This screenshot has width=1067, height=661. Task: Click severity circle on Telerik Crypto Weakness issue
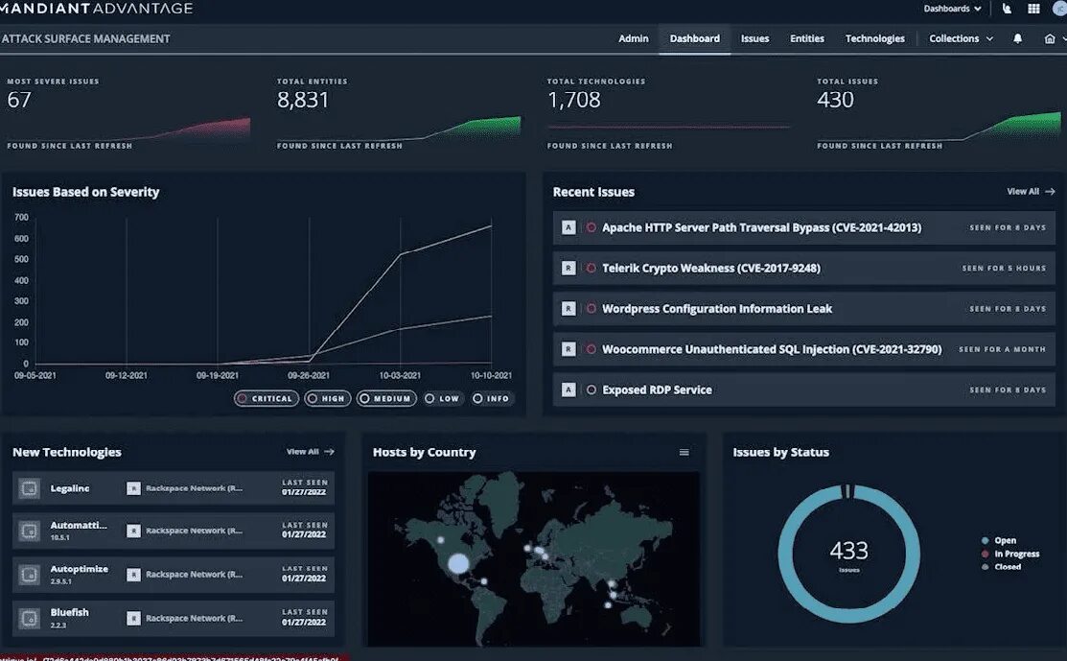591,269
